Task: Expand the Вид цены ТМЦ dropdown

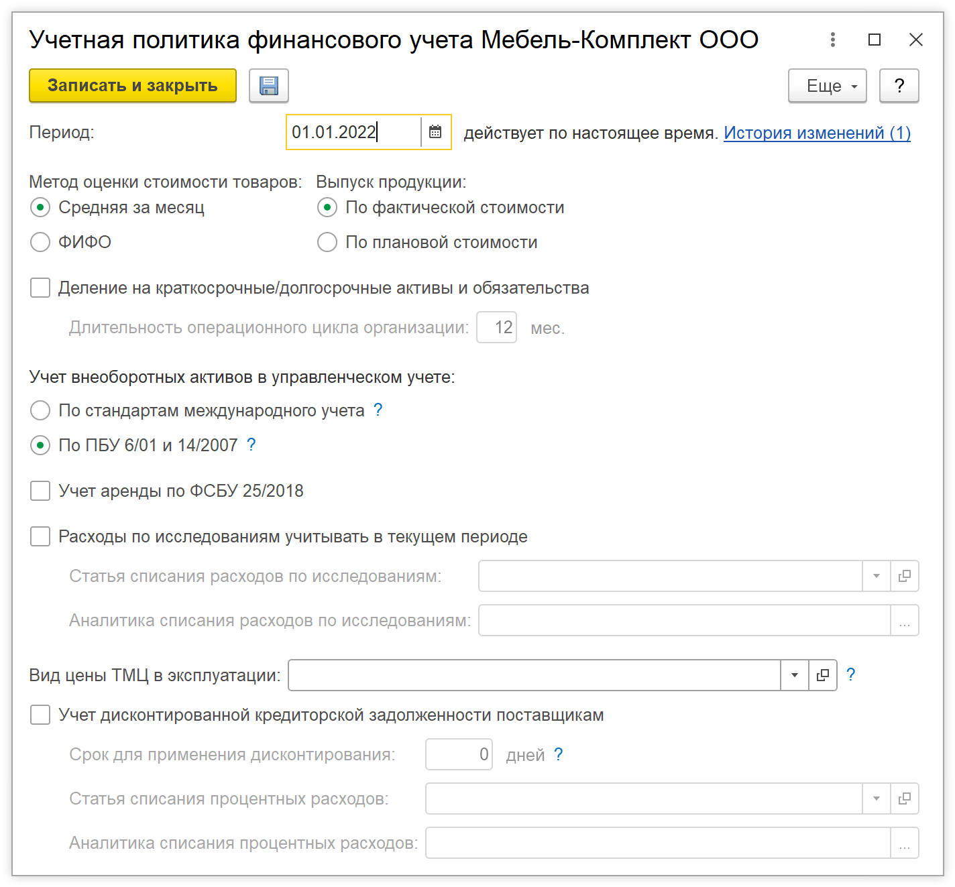Action: pyautogui.click(x=795, y=675)
